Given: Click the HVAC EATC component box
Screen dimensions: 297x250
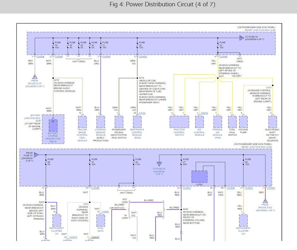Looking at the screenshot, I should 101,220.
